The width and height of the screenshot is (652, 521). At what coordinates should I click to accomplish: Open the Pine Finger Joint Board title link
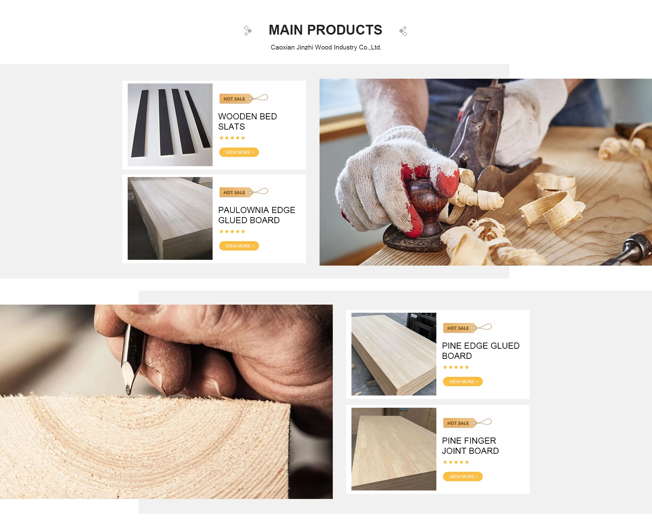pyautogui.click(x=470, y=446)
